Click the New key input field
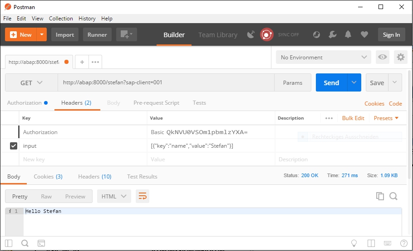The image size is (413, 251). (83, 159)
